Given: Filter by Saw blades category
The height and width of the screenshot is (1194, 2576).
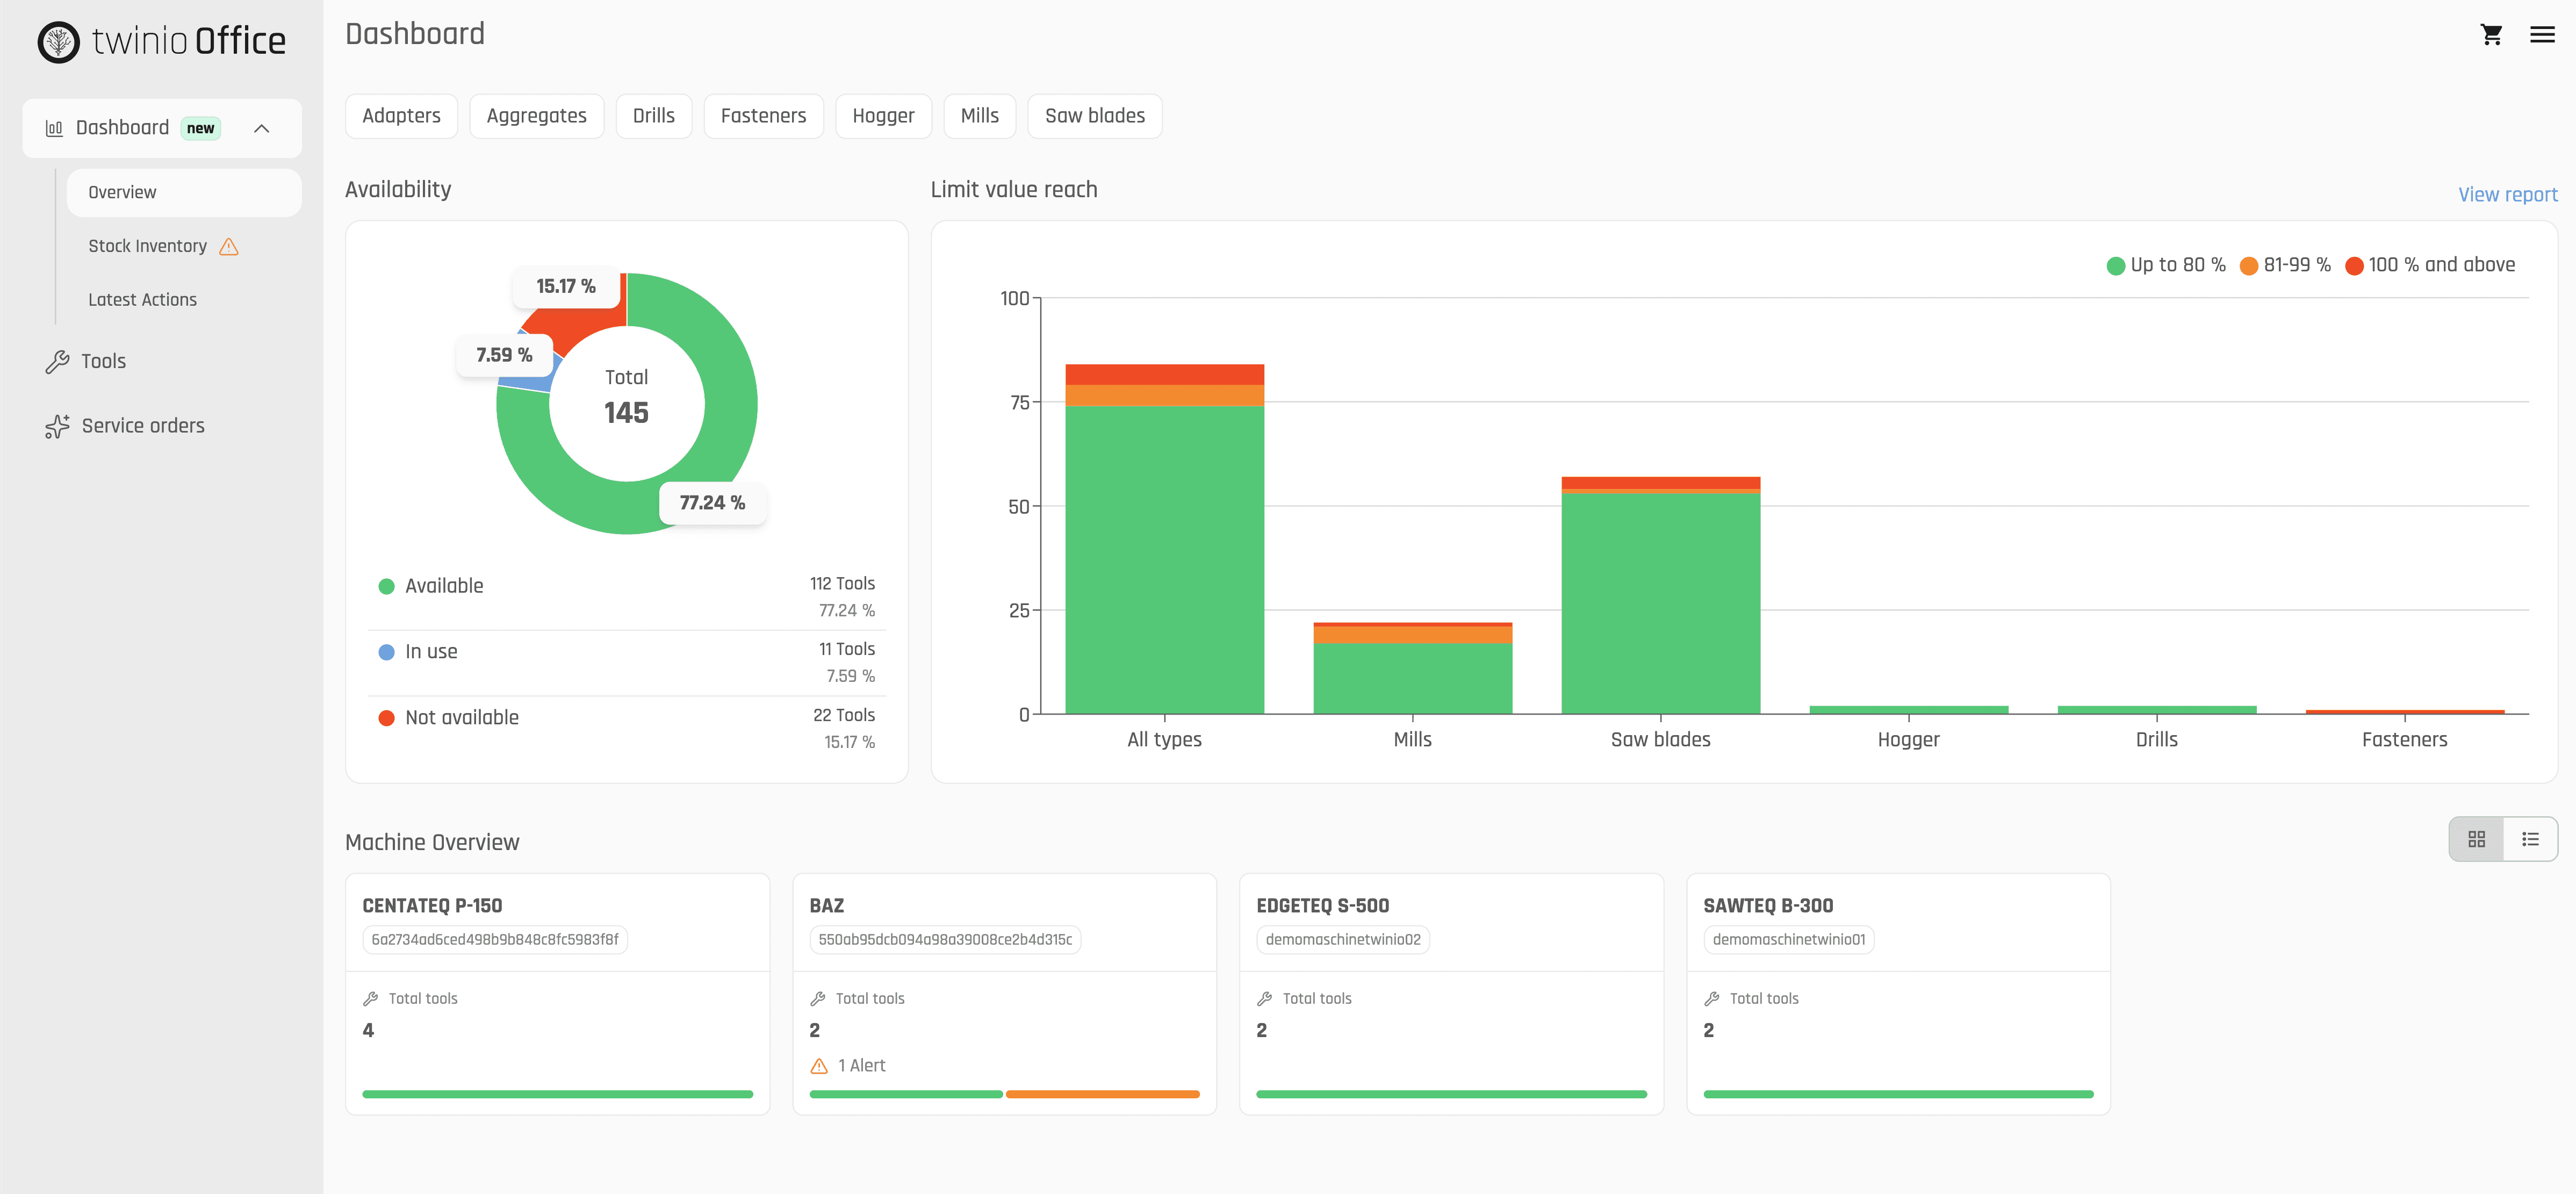Looking at the screenshot, I should [x=1094, y=116].
